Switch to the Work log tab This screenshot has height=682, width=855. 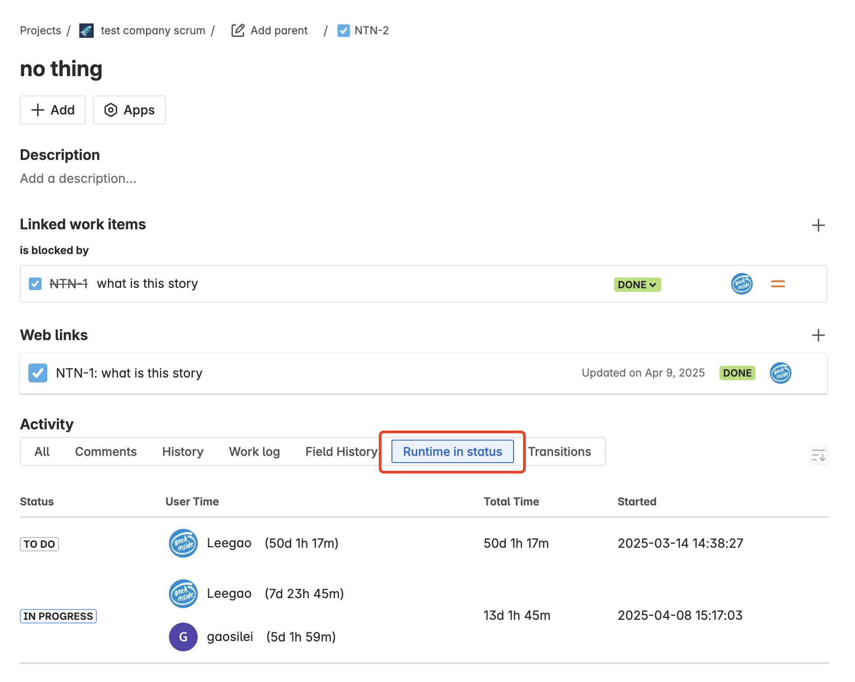pyautogui.click(x=254, y=451)
